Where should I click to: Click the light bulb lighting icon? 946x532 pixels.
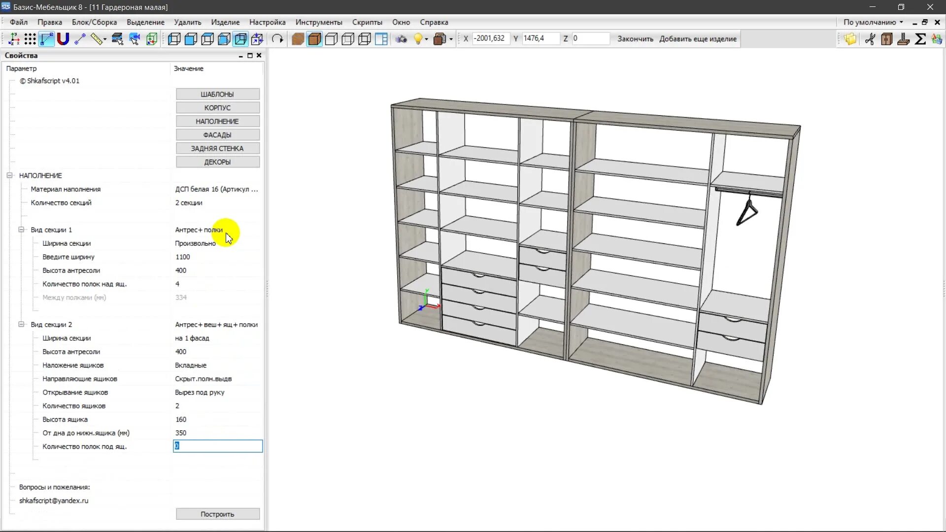[x=418, y=39]
